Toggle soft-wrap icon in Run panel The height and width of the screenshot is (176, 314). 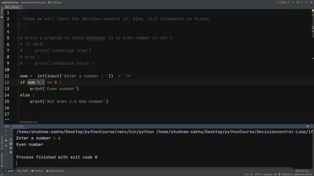11,139
